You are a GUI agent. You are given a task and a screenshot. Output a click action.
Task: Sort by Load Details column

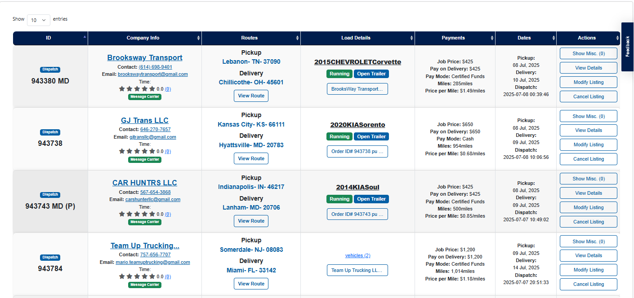click(357, 38)
